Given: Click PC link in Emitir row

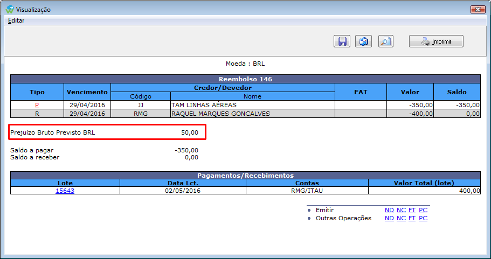Looking at the screenshot, I should coord(423,210).
